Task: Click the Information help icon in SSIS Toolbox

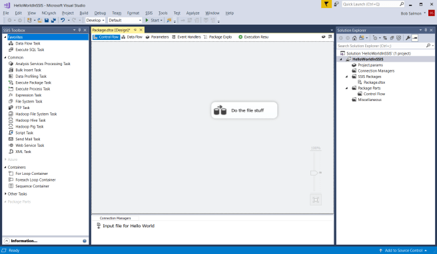Action: (85, 241)
